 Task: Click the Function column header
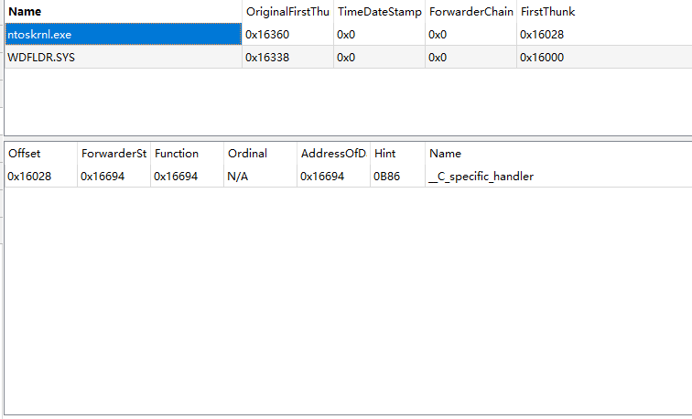coord(187,154)
